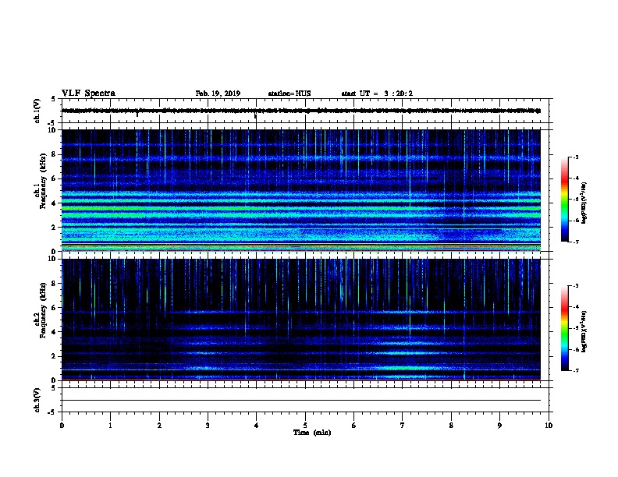
Task: Click the "-7" label on ch.2 colorbar
Action: pyautogui.click(x=575, y=370)
